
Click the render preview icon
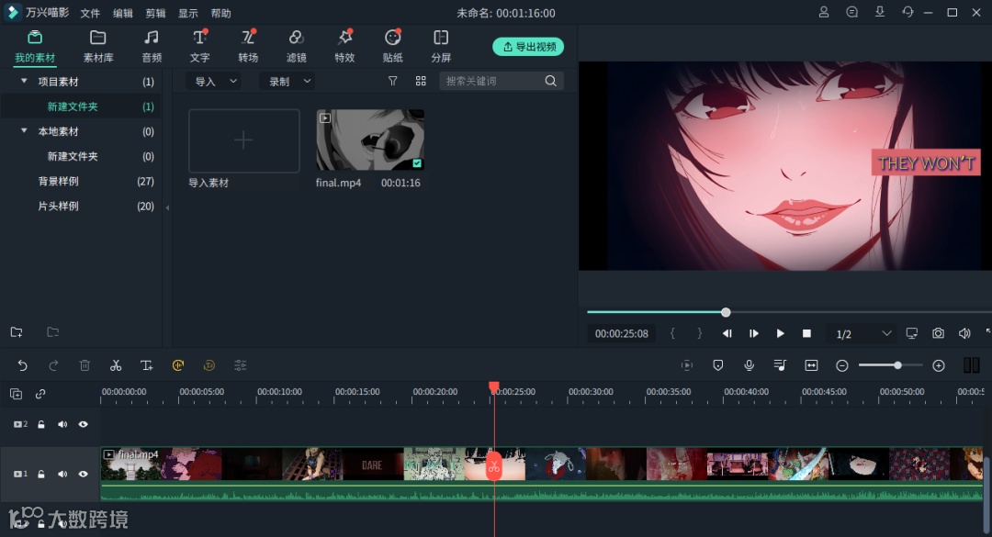(x=687, y=365)
